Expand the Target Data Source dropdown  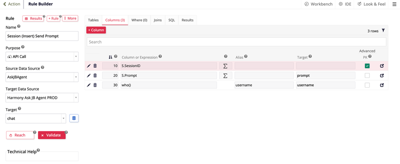coord(42,98)
